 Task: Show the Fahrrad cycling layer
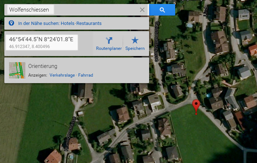pyautogui.click(x=85, y=75)
